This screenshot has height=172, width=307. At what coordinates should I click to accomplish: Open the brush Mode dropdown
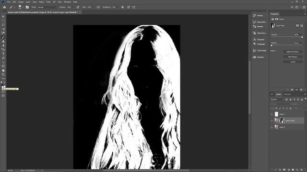tap(47, 7)
